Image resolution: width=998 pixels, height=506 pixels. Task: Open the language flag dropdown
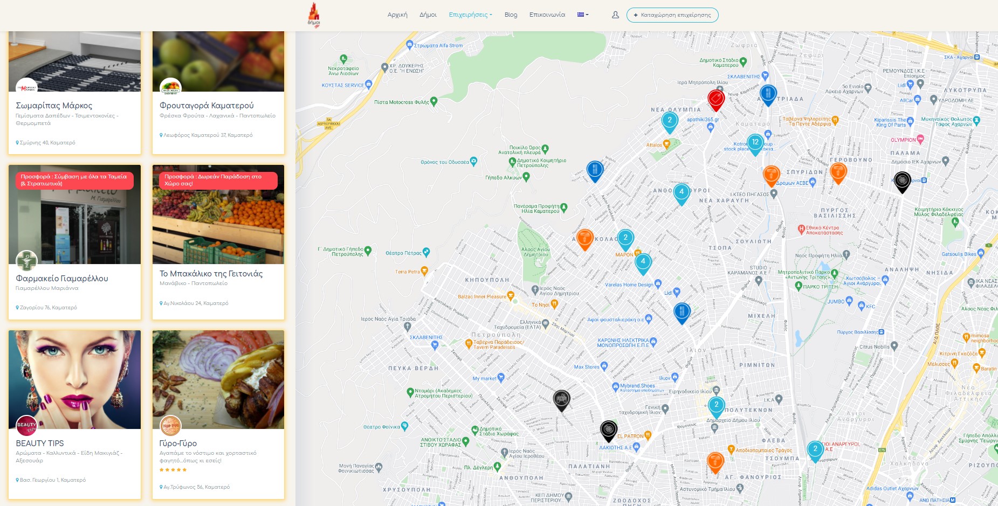click(x=583, y=15)
